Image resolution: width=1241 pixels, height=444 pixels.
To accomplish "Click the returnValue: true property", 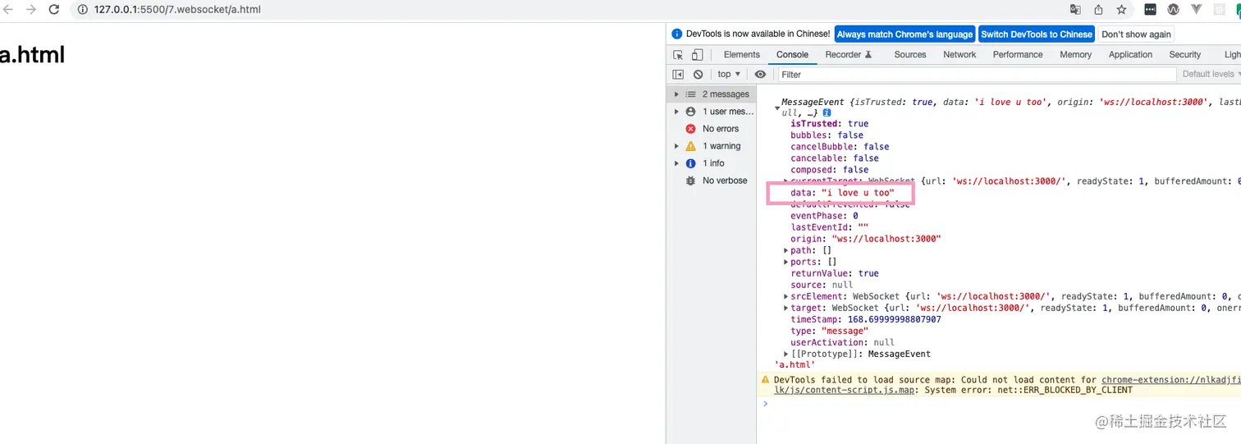I will 835,273.
